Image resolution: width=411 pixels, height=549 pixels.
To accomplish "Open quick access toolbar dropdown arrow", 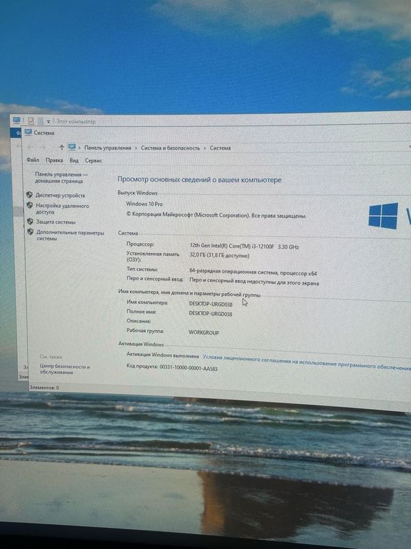I will coord(49,121).
